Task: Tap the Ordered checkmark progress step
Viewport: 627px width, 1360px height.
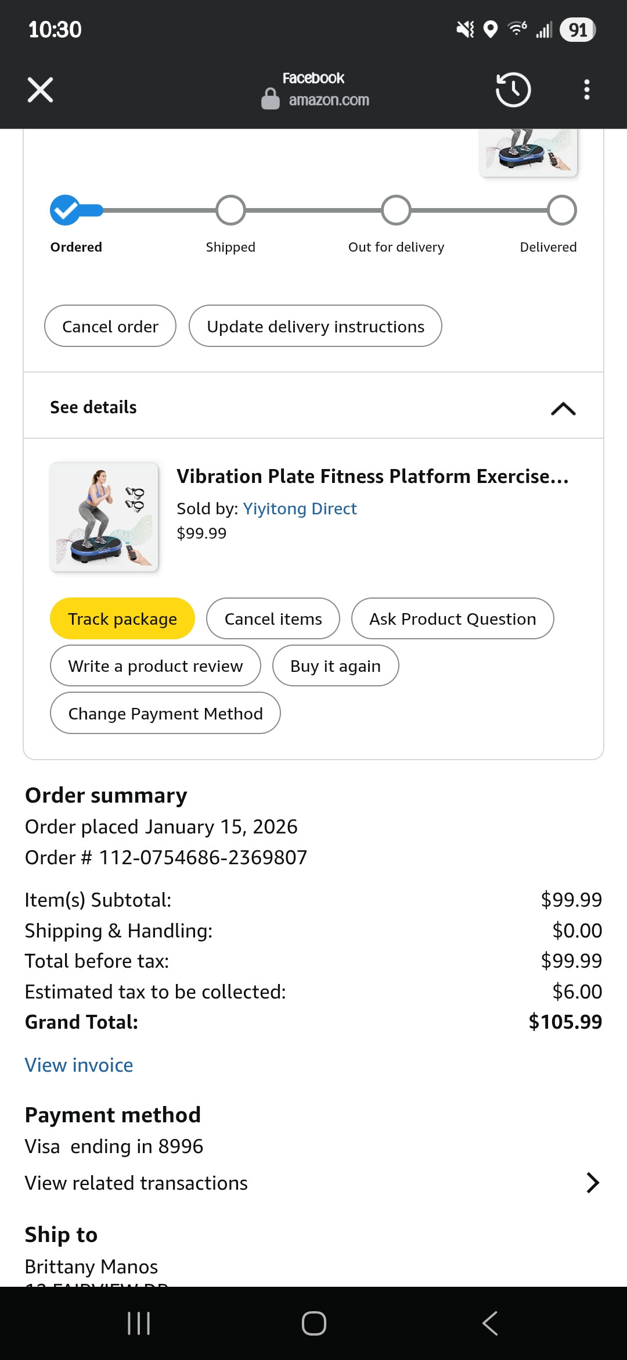Action: coord(65,210)
